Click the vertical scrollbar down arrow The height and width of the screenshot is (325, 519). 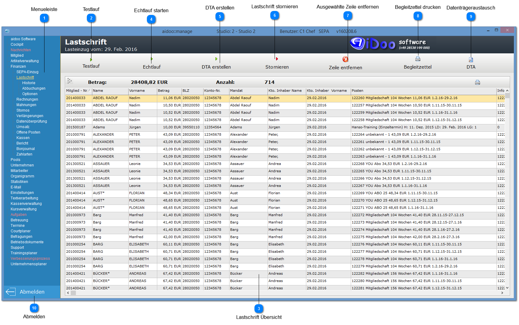(x=507, y=288)
